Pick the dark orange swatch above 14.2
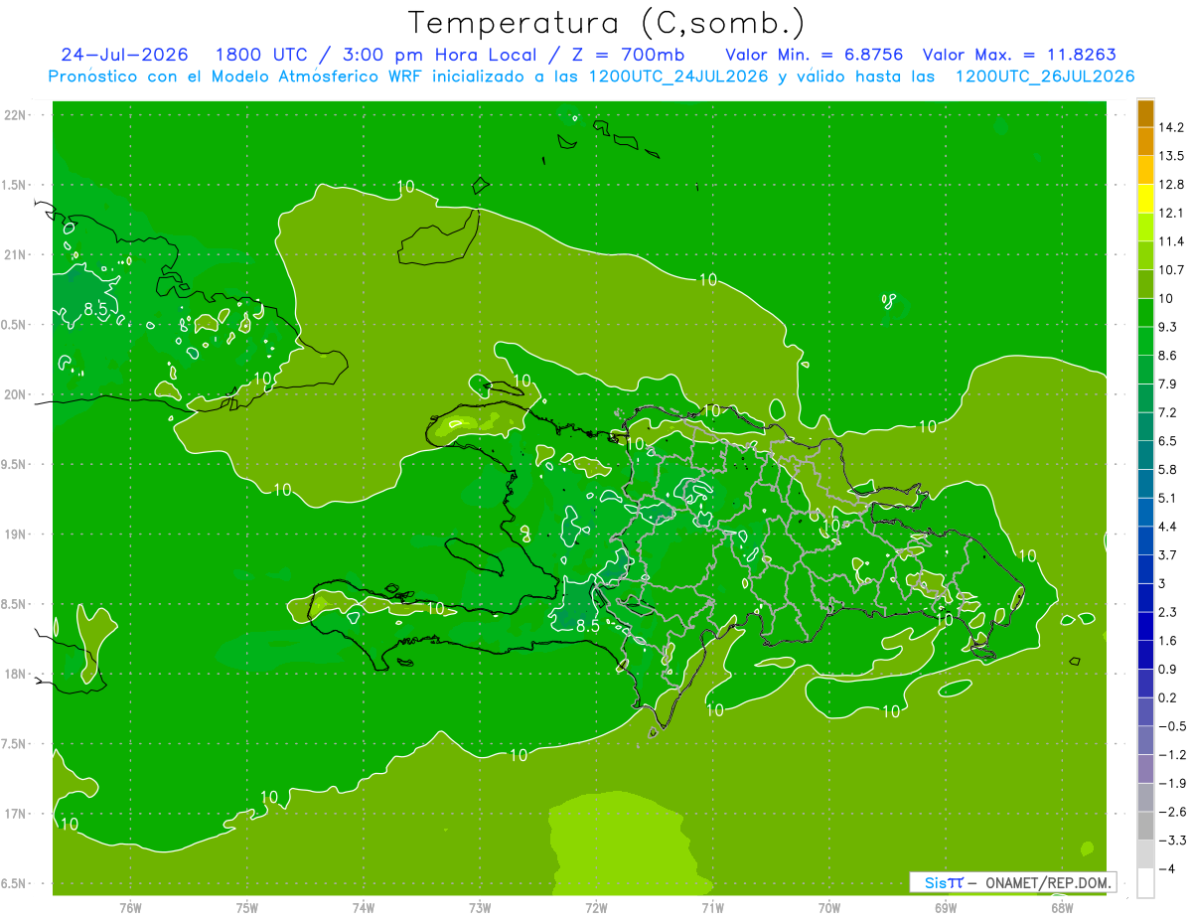 pyautogui.click(x=1145, y=113)
